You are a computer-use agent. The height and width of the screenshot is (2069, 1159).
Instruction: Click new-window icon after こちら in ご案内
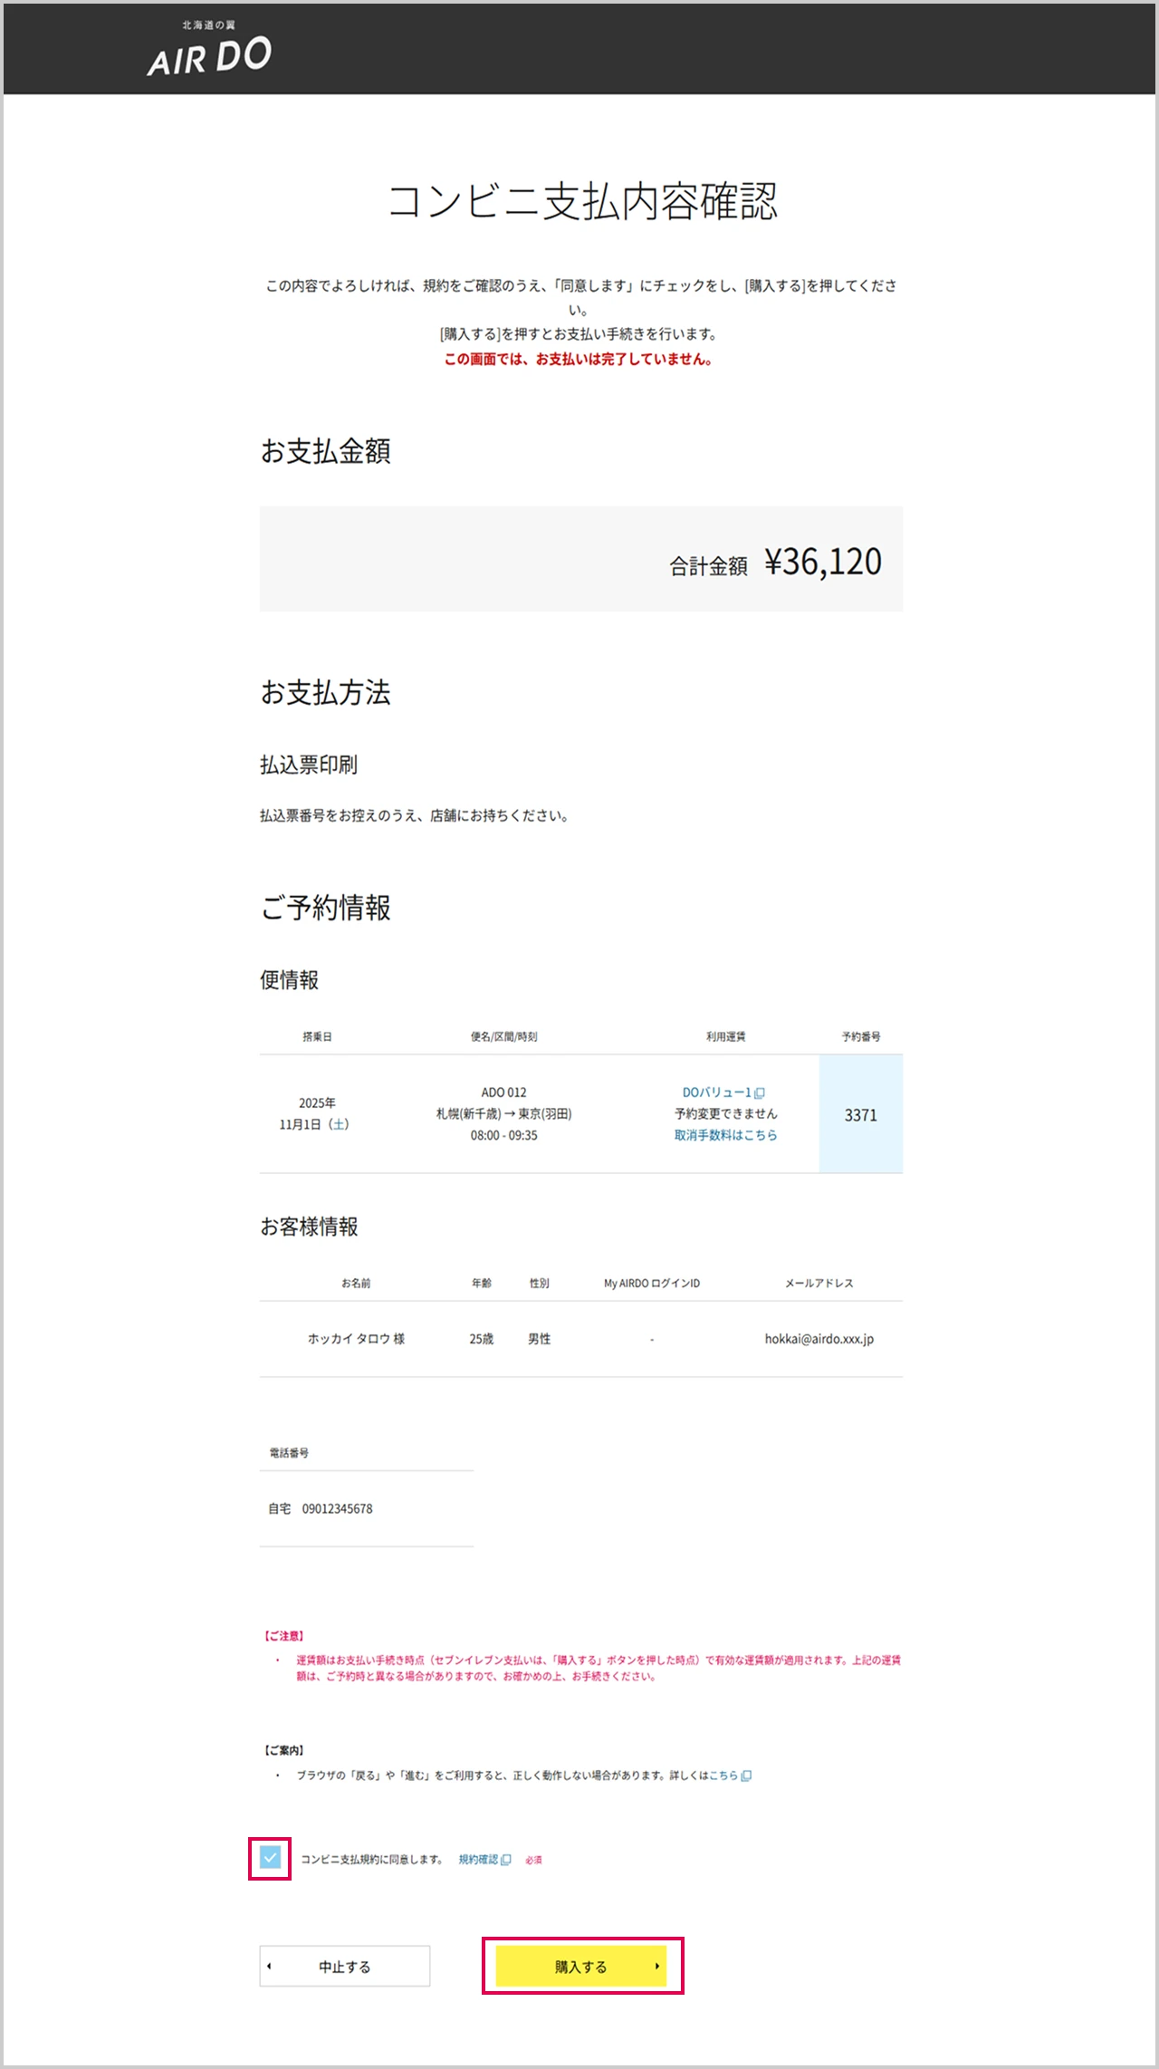point(746,1775)
